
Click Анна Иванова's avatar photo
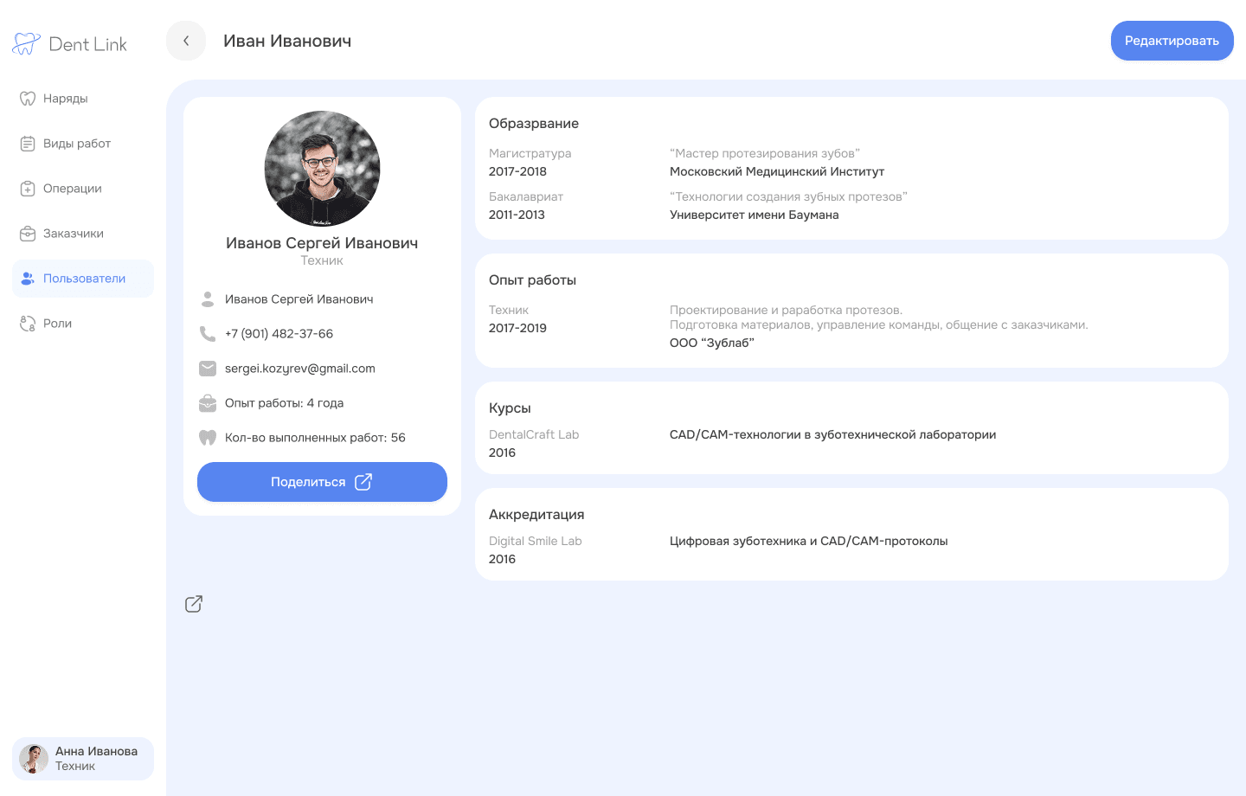pyautogui.click(x=34, y=759)
